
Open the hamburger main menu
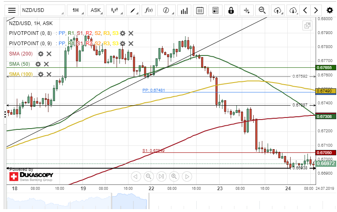click(12, 10)
